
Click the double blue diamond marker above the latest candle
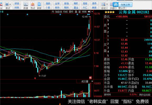tap(89, 14)
